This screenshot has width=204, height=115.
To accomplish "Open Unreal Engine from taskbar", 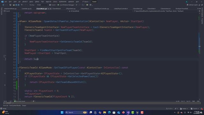I will click(x=137, y=112).
